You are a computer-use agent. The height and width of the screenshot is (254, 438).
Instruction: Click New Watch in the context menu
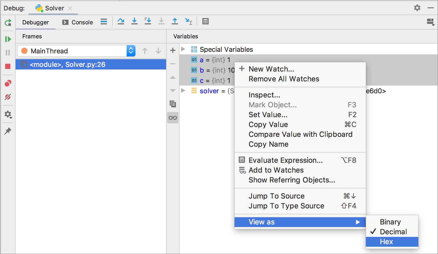point(271,69)
